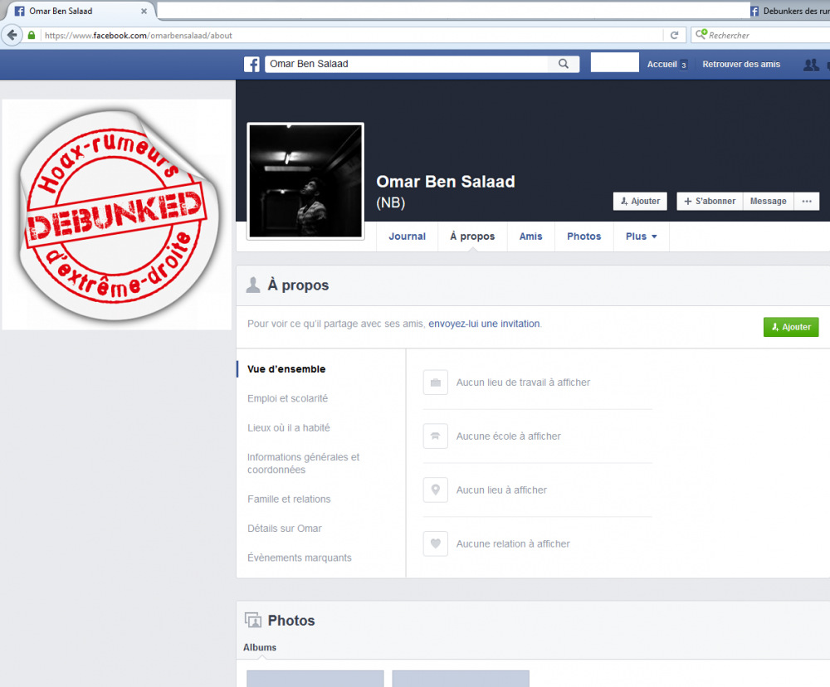Open Informations générales et coordonnées section

(303, 463)
